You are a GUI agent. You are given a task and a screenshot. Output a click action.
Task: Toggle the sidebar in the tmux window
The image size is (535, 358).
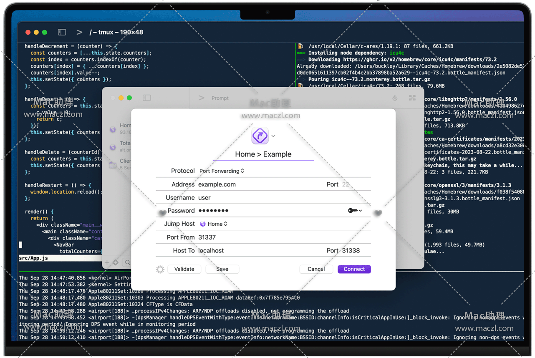(62, 32)
